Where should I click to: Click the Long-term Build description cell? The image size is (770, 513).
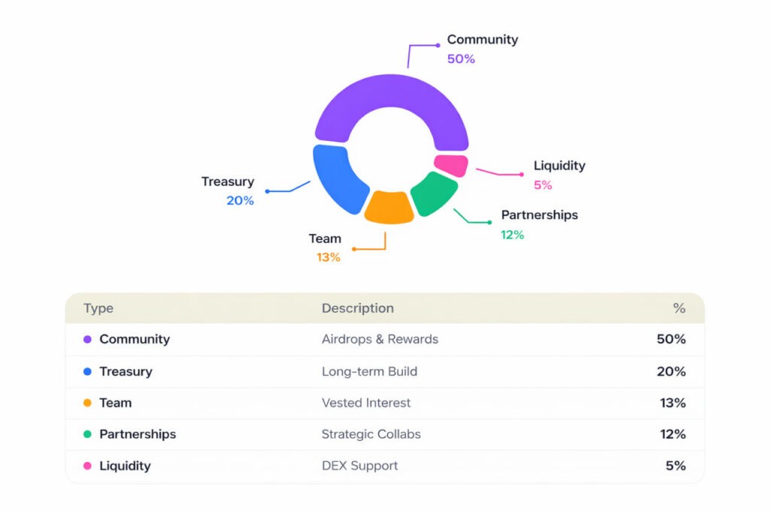point(369,372)
